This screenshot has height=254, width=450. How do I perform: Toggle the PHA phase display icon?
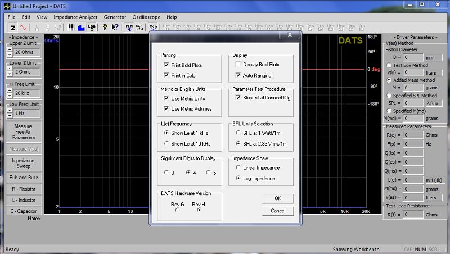coord(129,28)
